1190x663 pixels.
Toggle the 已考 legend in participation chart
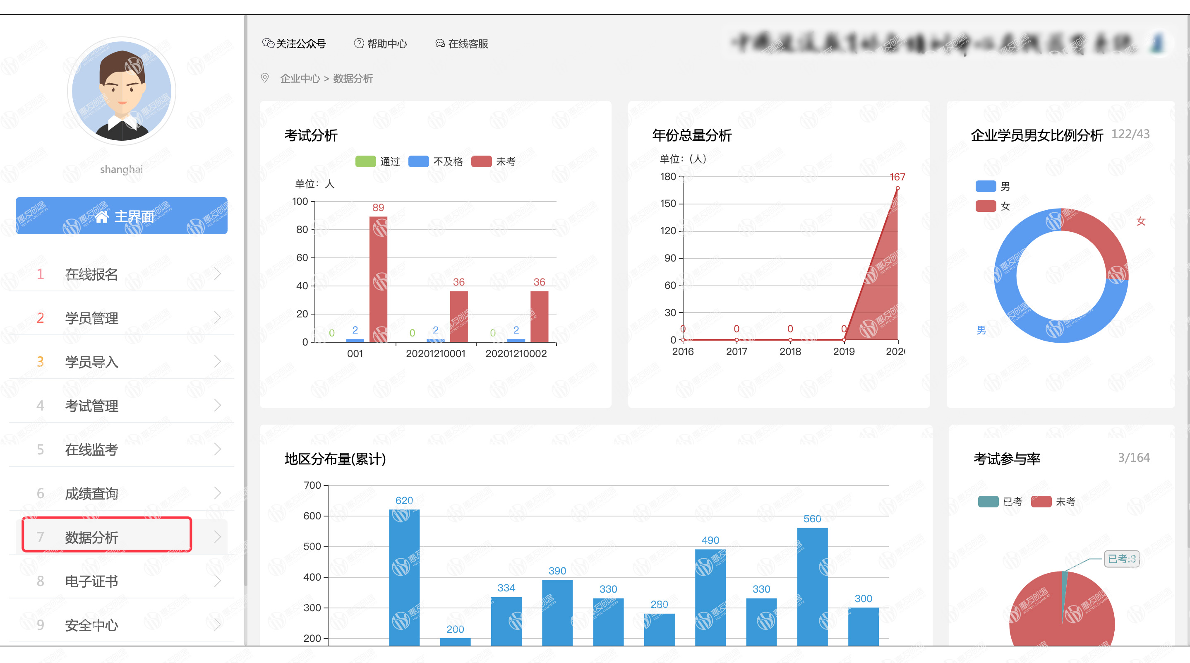coord(988,501)
